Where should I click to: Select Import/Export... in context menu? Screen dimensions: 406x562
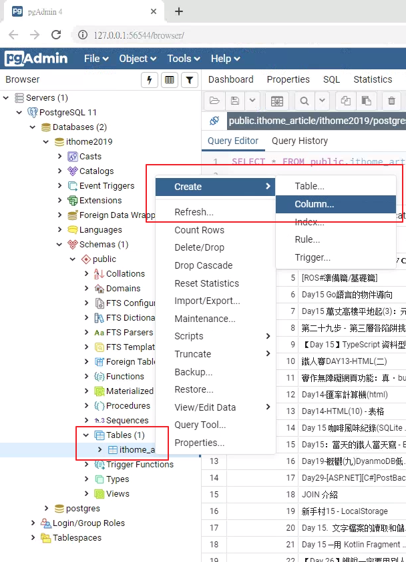coord(216,301)
